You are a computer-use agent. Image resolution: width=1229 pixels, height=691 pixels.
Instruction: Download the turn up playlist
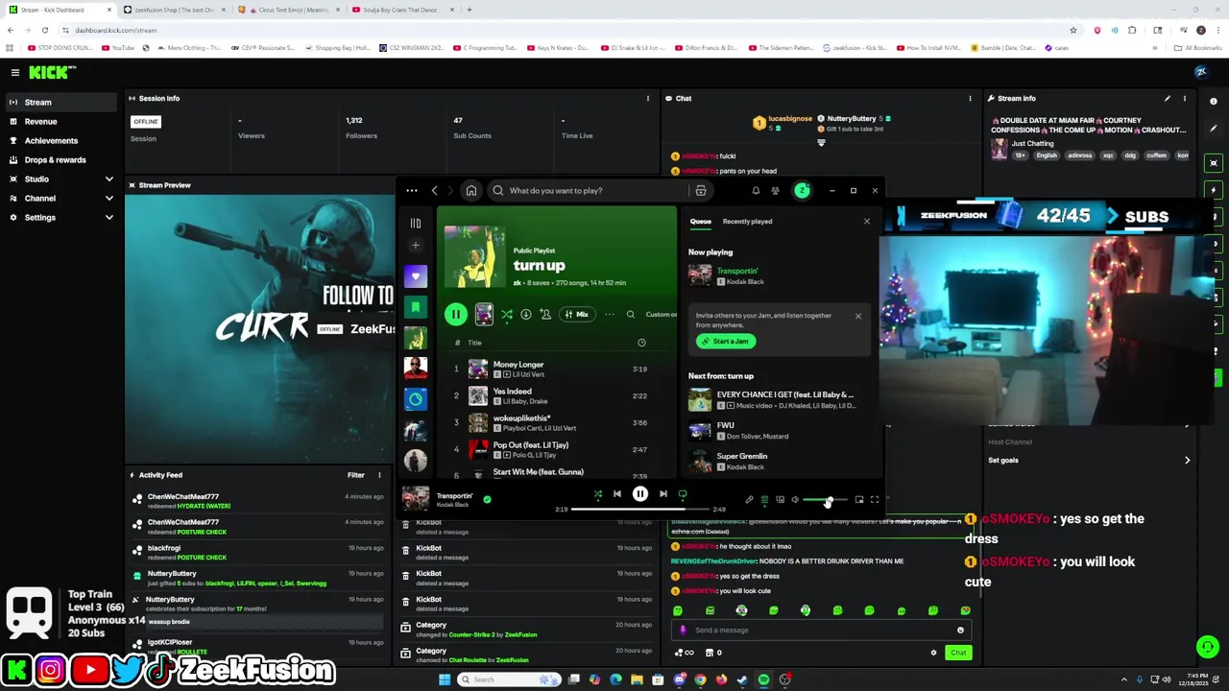pyautogui.click(x=526, y=315)
